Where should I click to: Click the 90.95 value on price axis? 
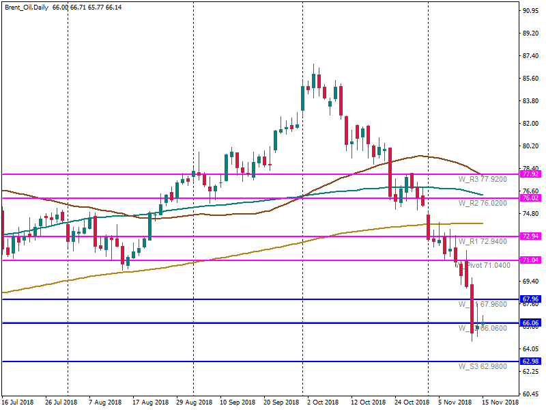click(x=531, y=12)
